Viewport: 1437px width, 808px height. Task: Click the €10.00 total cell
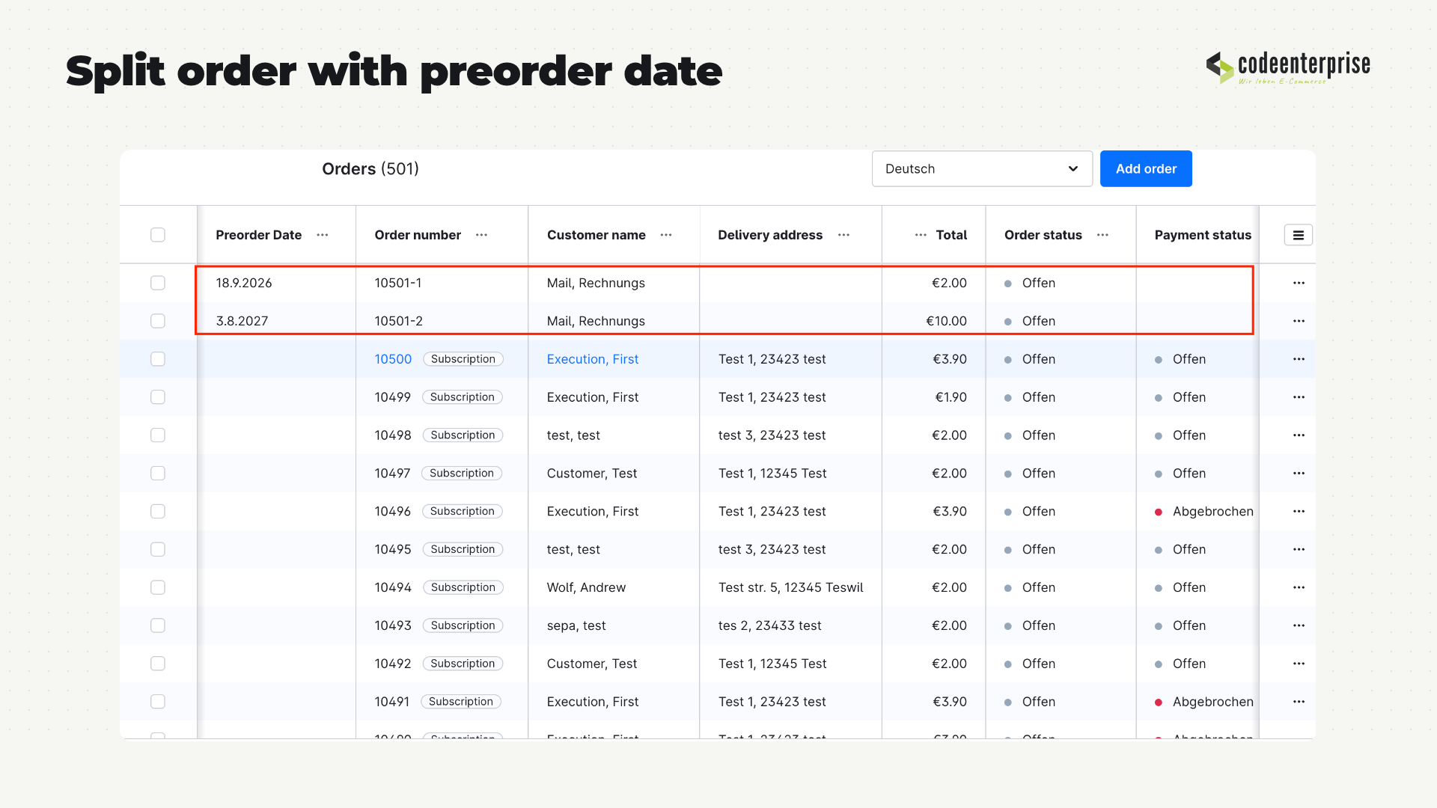[946, 321]
